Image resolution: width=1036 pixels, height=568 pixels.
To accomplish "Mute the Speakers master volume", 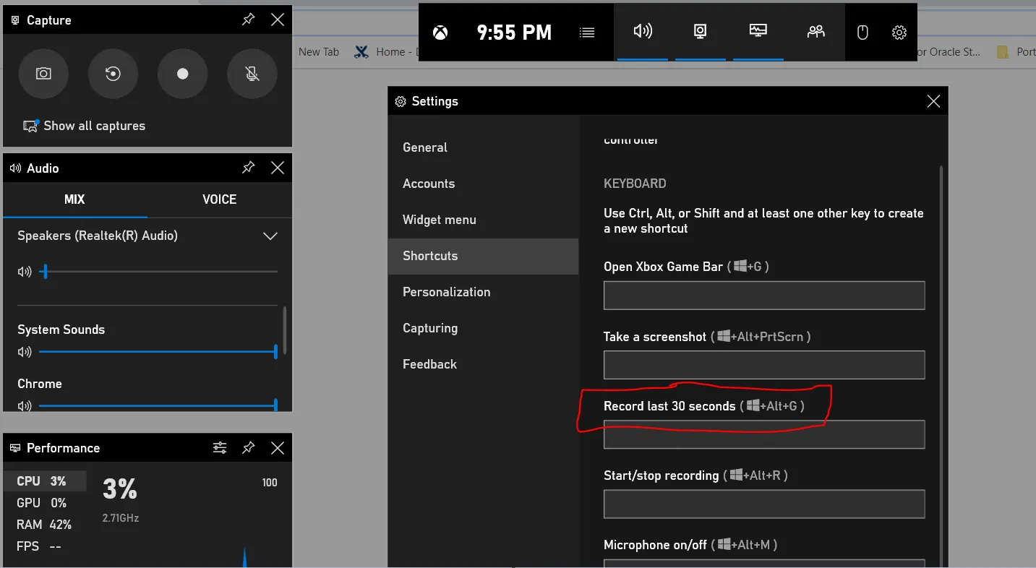I will pos(25,272).
